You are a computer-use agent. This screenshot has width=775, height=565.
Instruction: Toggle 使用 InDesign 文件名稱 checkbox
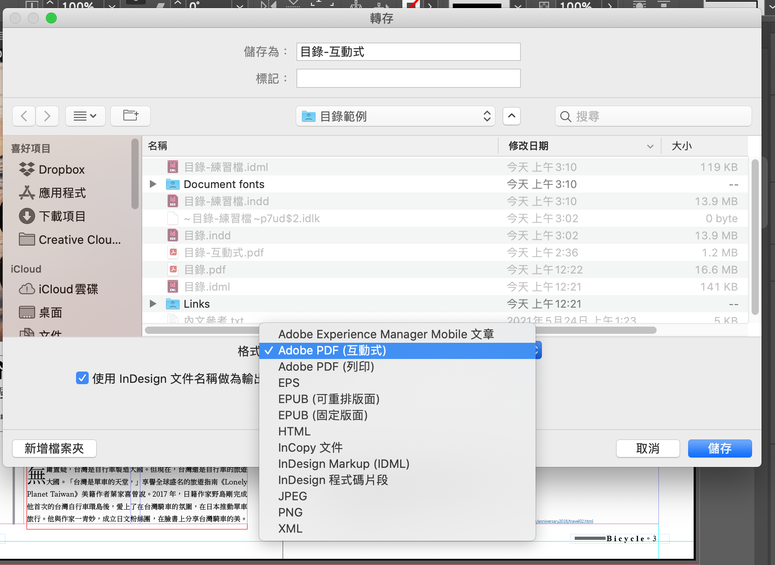click(82, 378)
